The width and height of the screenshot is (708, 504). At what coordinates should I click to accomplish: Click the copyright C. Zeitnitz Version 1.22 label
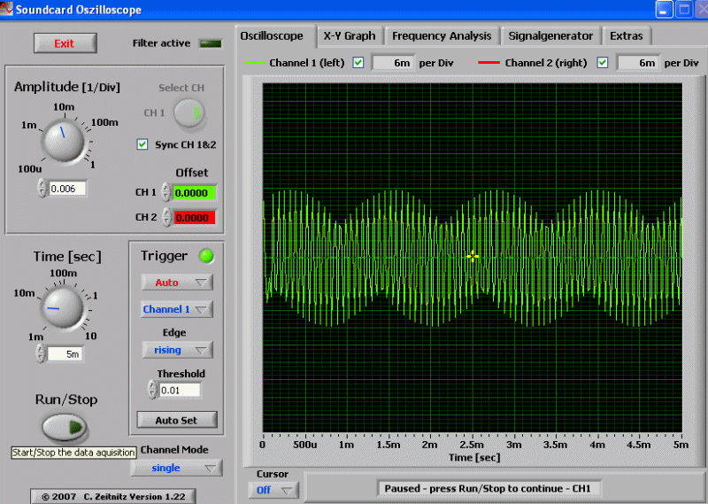coord(113,496)
